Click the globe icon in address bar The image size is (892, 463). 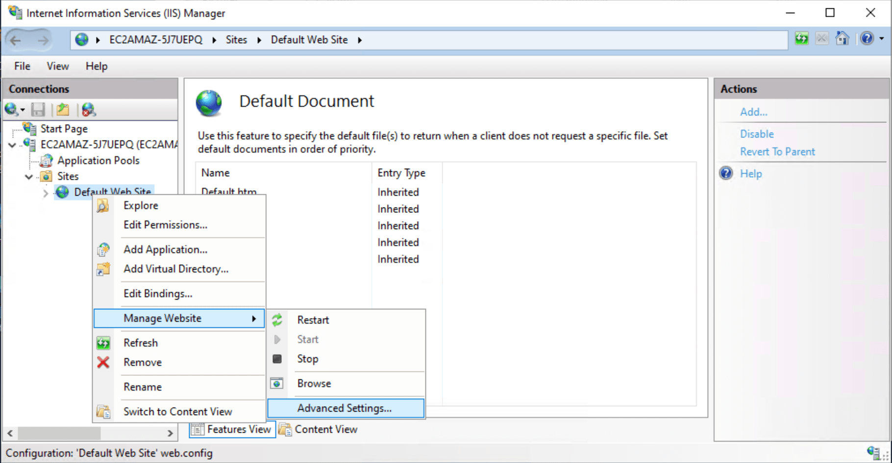[x=82, y=40]
